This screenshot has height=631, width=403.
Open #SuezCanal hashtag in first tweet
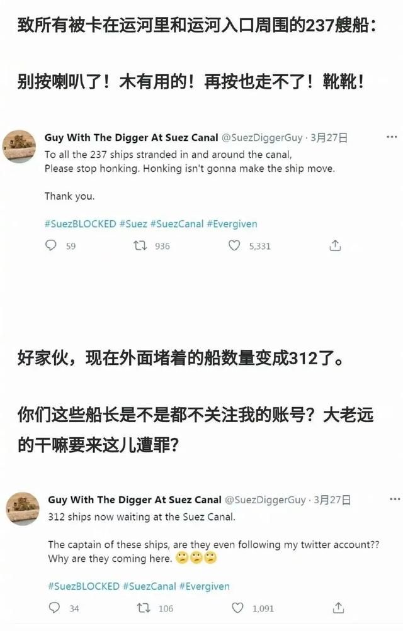[177, 224]
